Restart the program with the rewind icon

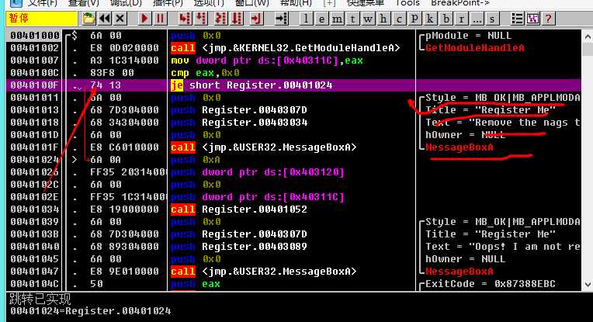[x=104, y=18]
